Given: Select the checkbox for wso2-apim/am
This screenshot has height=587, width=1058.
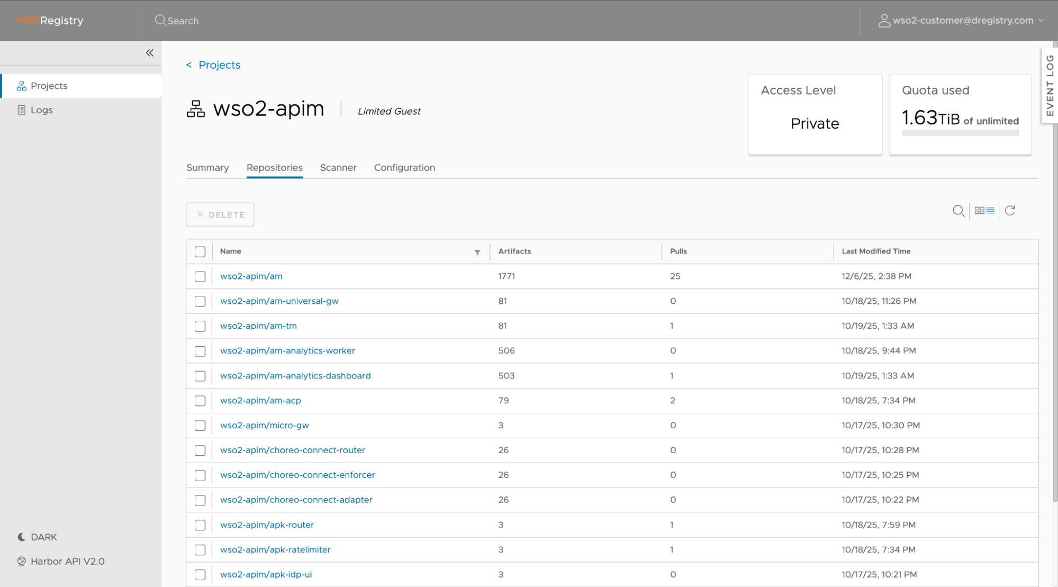Looking at the screenshot, I should pos(200,276).
